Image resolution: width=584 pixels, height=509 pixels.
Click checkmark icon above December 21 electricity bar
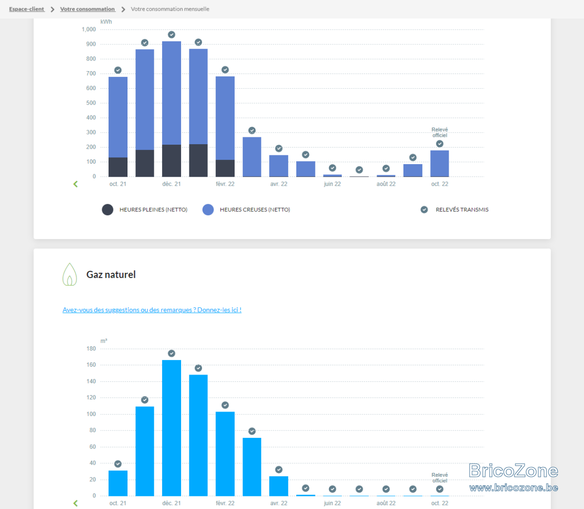click(x=171, y=35)
